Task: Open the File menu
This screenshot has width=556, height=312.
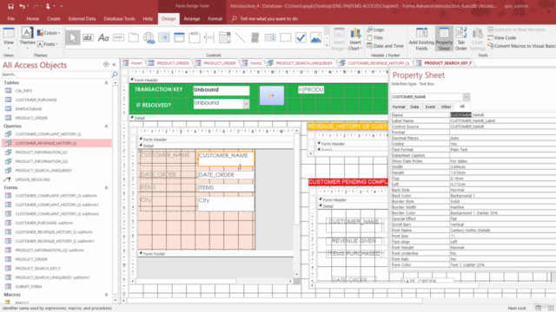Action: [x=11, y=19]
